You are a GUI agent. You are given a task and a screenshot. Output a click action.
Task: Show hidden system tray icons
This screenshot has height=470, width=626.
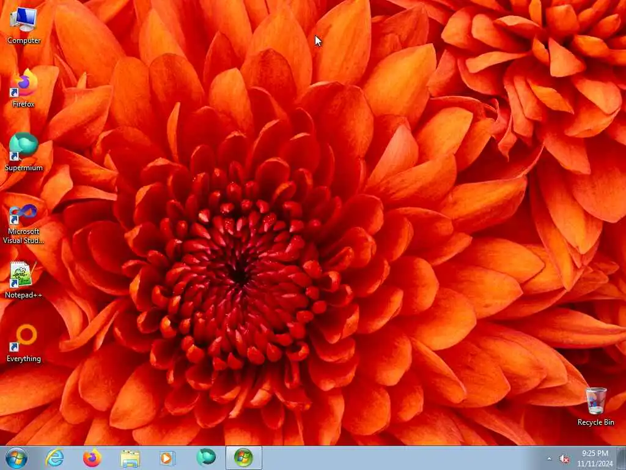coord(550,459)
